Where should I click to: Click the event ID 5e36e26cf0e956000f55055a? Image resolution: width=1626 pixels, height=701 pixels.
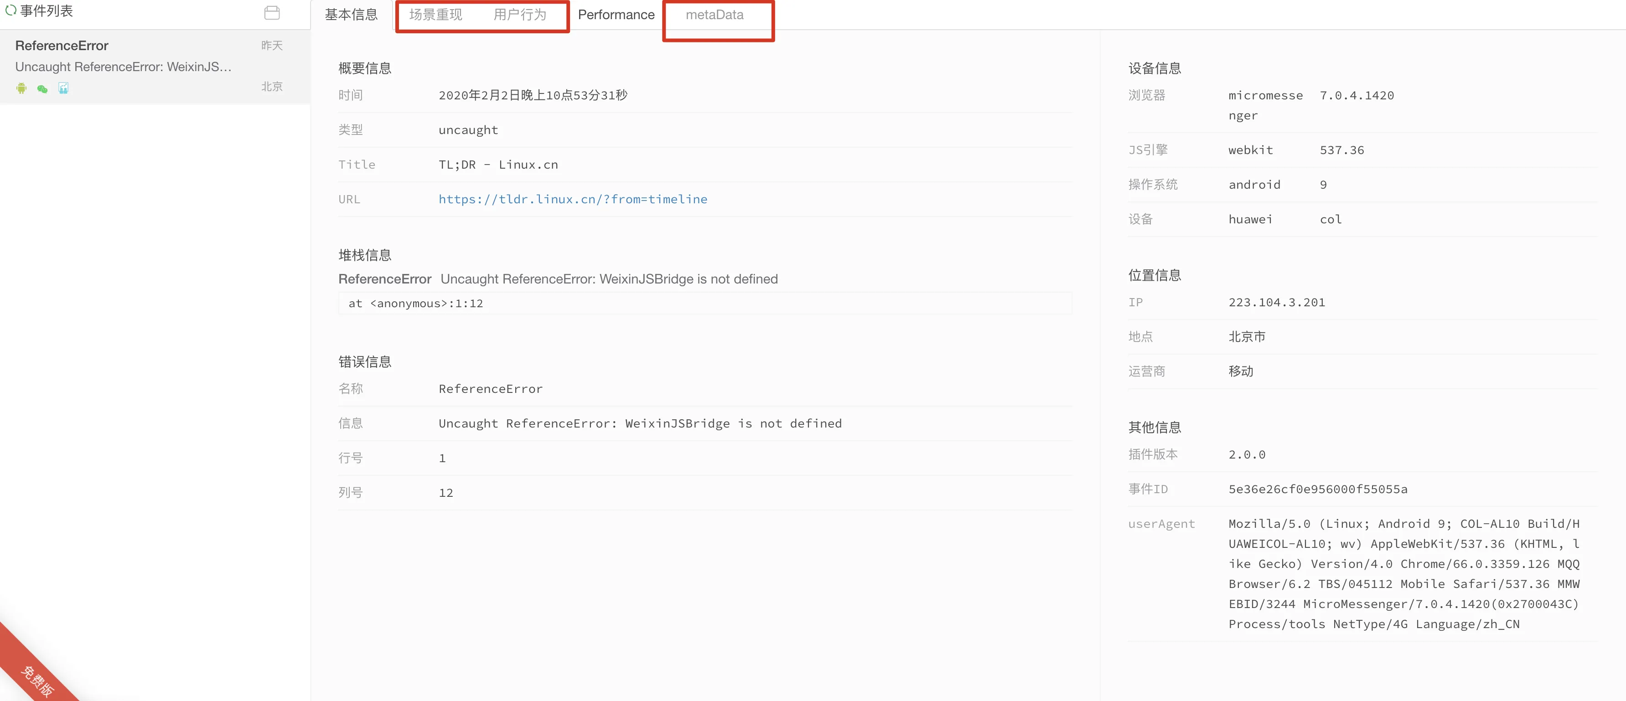click(1317, 489)
